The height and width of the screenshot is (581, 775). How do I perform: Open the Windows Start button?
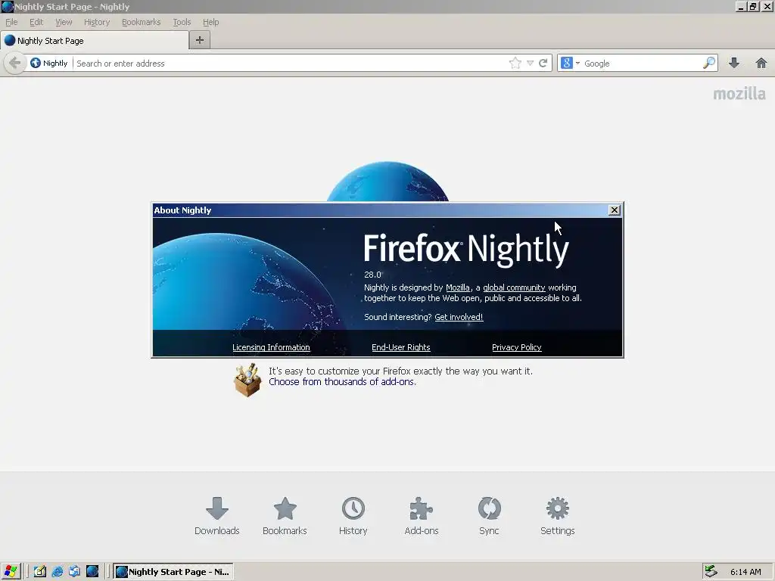click(11, 572)
